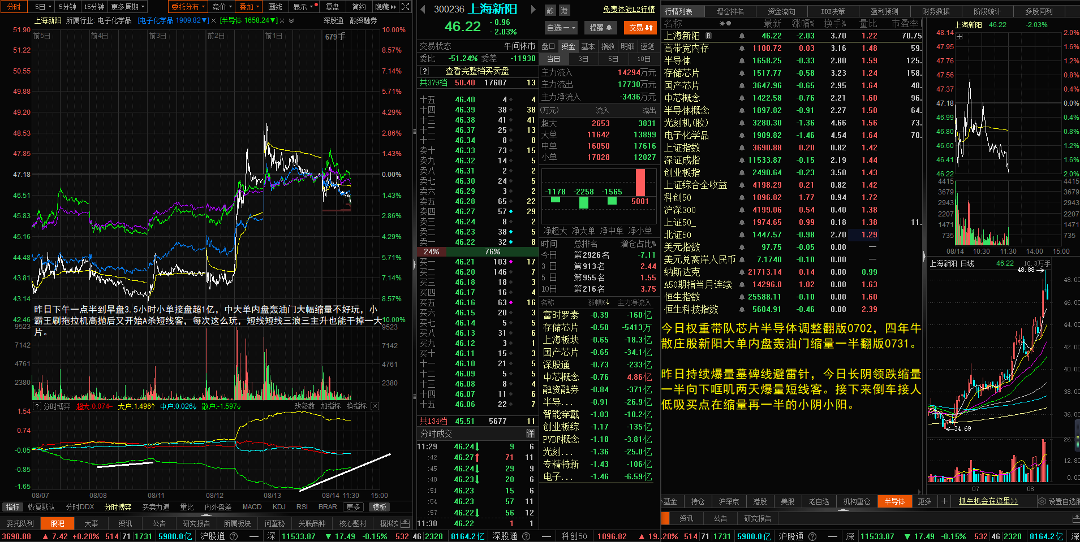The width and height of the screenshot is (1080, 542).
Task: Open 沪股通 help question icon in status bar
Action: pos(233,536)
